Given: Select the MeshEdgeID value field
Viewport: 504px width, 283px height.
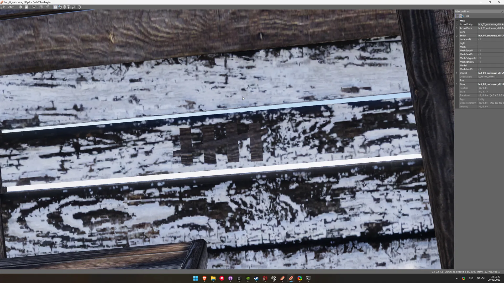Looking at the screenshot, I should pos(491,51).
